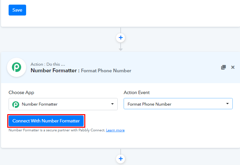Click the 'Action : Do this …' label
240x165 pixels.
pyautogui.click(x=48, y=64)
